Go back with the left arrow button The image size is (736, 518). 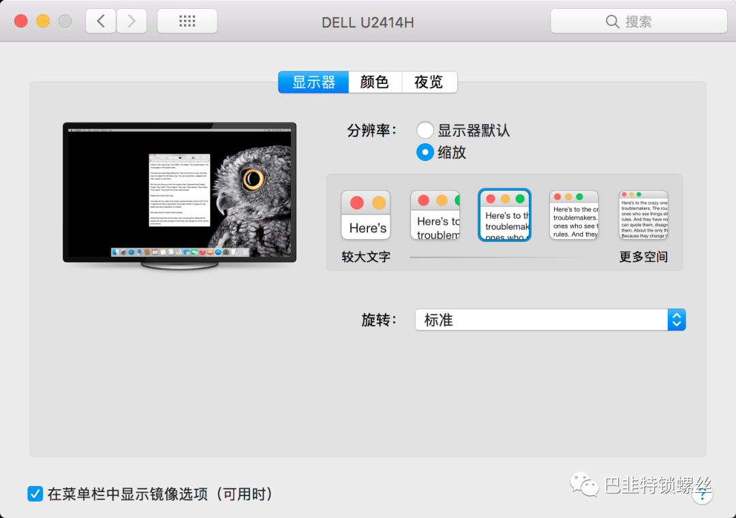click(100, 21)
